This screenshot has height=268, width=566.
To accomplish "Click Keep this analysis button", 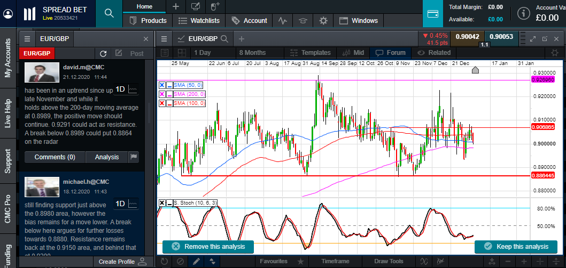I will 516,247.
